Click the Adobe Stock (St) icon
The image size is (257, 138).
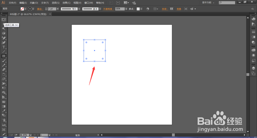click(x=118, y=3)
